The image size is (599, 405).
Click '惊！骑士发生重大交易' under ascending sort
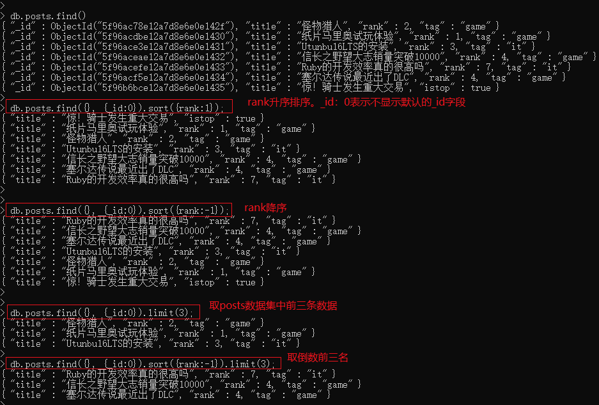118,118
